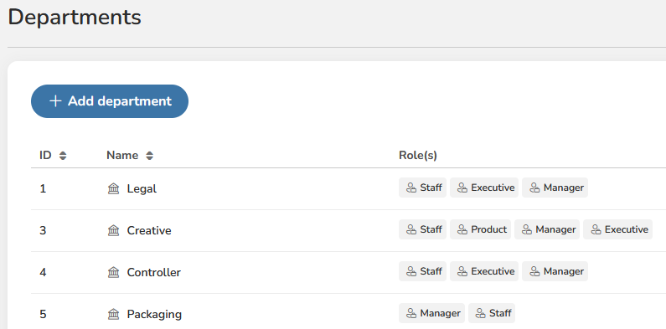Select the Manager role tag in Legal row

coord(555,188)
